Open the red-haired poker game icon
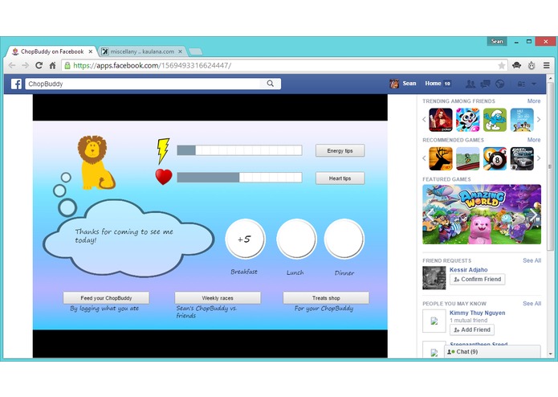This screenshot has height=397, width=558. click(x=441, y=120)
